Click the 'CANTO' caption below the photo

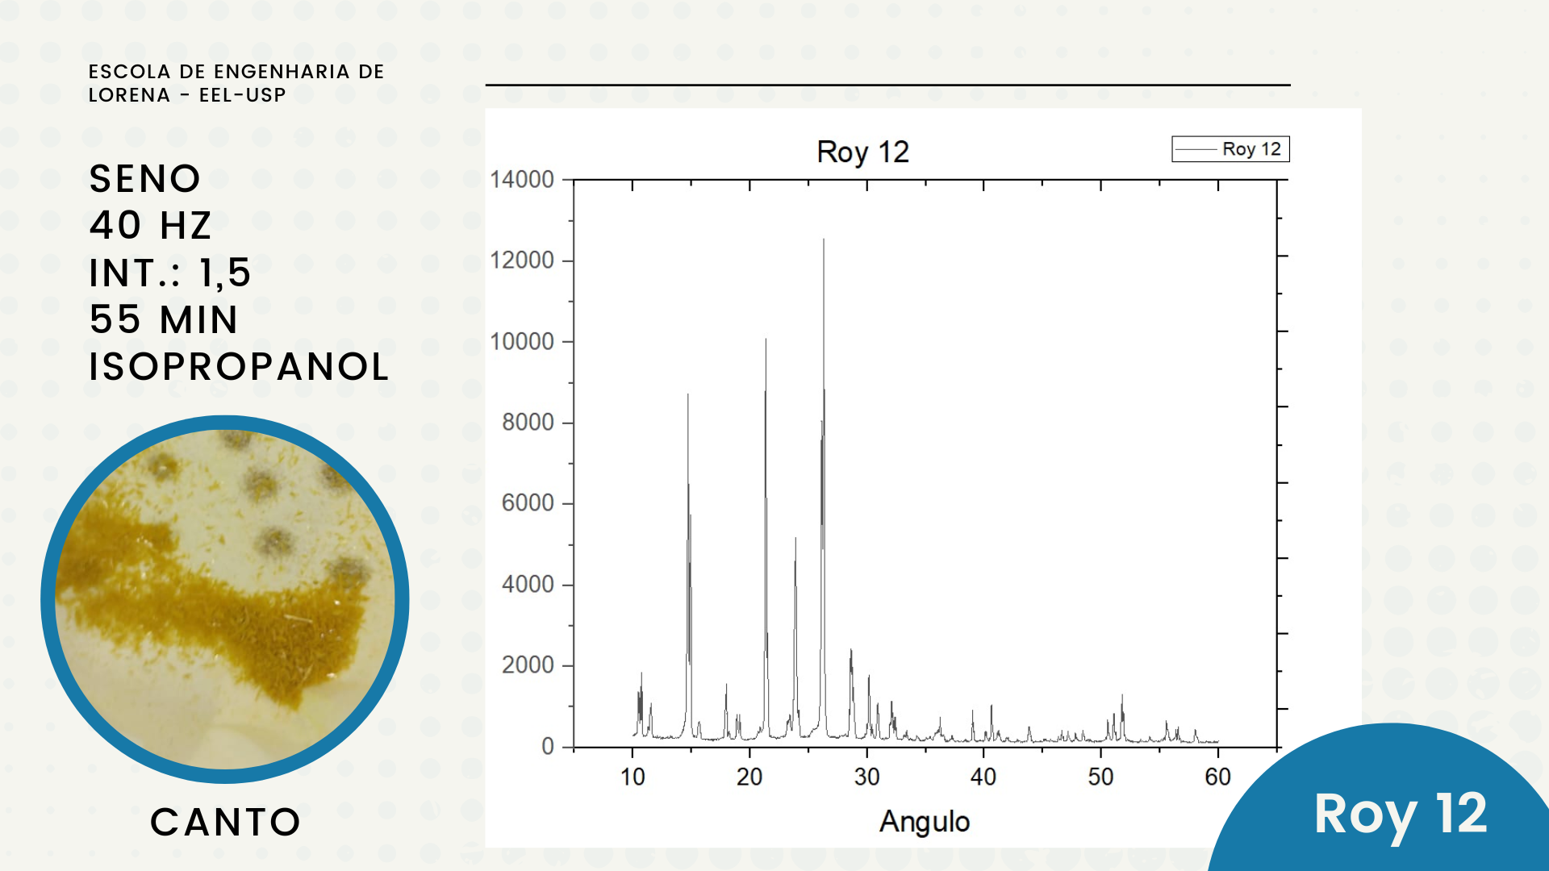coord(226,823)
